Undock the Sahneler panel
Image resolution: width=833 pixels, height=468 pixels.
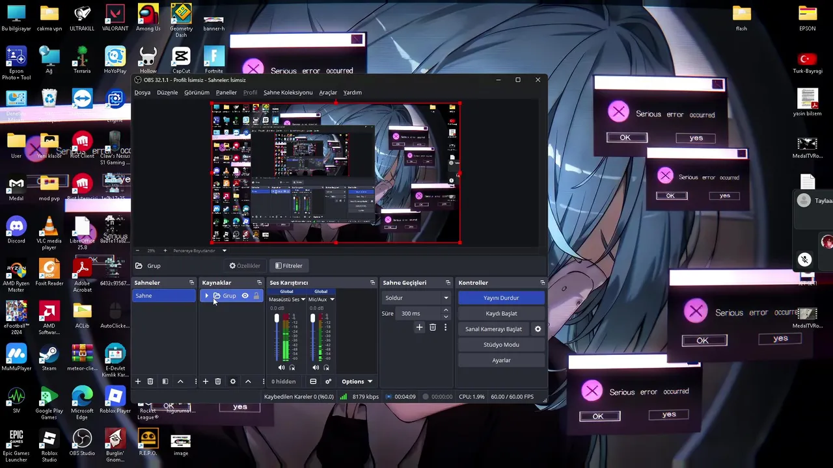pyautogui.click(x=191, y=283)
